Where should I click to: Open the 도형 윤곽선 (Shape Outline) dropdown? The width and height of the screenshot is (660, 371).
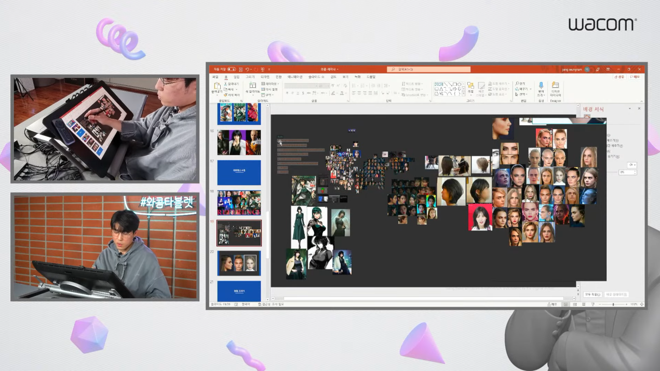coord(499,89)
